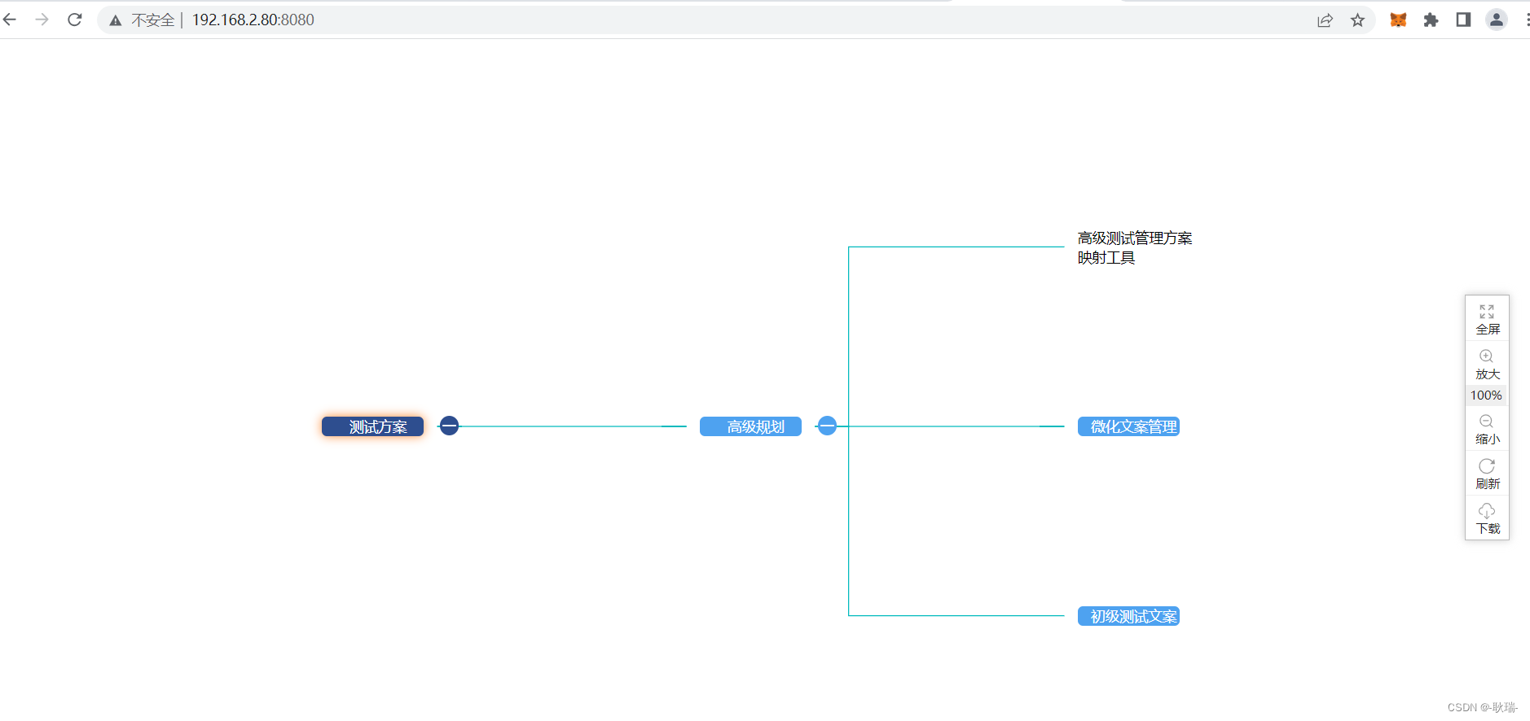Screen dimensions: 1530x721
Task: Select the root node 测试方案
Action: (372, 426)
